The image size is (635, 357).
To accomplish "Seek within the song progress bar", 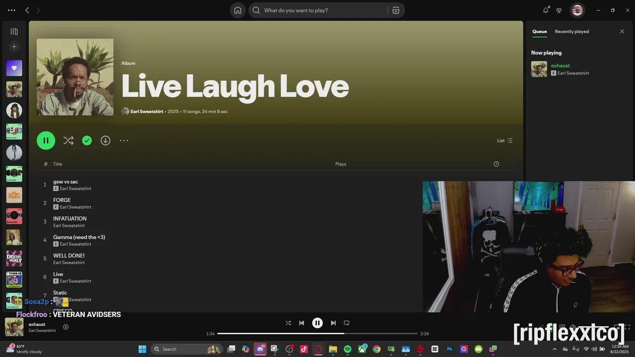I will tap(317, 334).
